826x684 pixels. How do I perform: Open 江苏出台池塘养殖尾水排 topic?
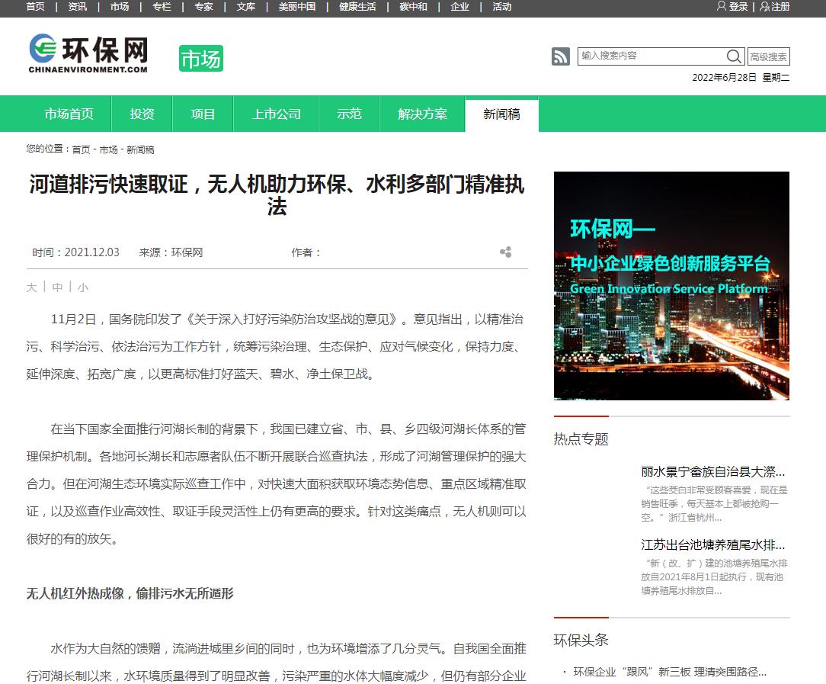point(712,544)
